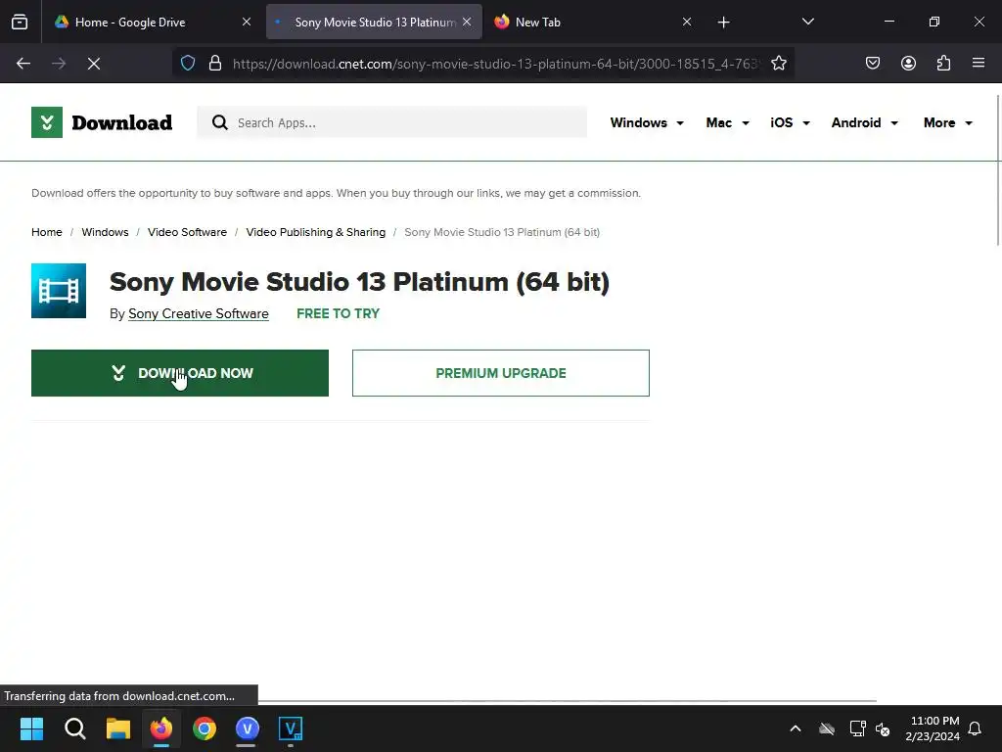This screenshot has height=752, width=1002.
Task: Stop loading the current page
Action: pyautogui.click(x=93, y=64)
